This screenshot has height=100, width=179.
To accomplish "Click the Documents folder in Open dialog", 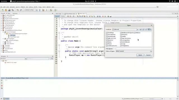I will coord(111,34).
